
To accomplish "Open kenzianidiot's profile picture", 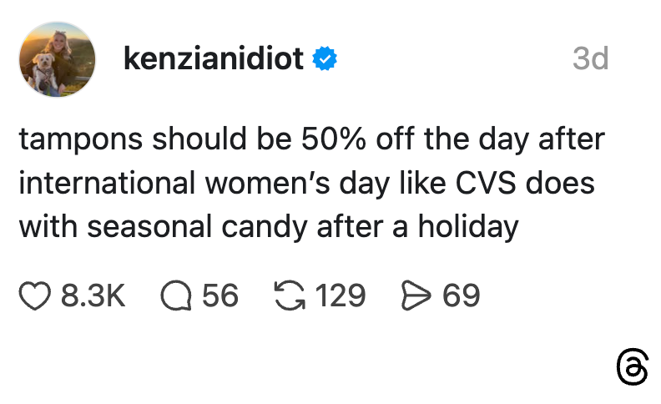I will pyautogui.click(x=58, y=58).
